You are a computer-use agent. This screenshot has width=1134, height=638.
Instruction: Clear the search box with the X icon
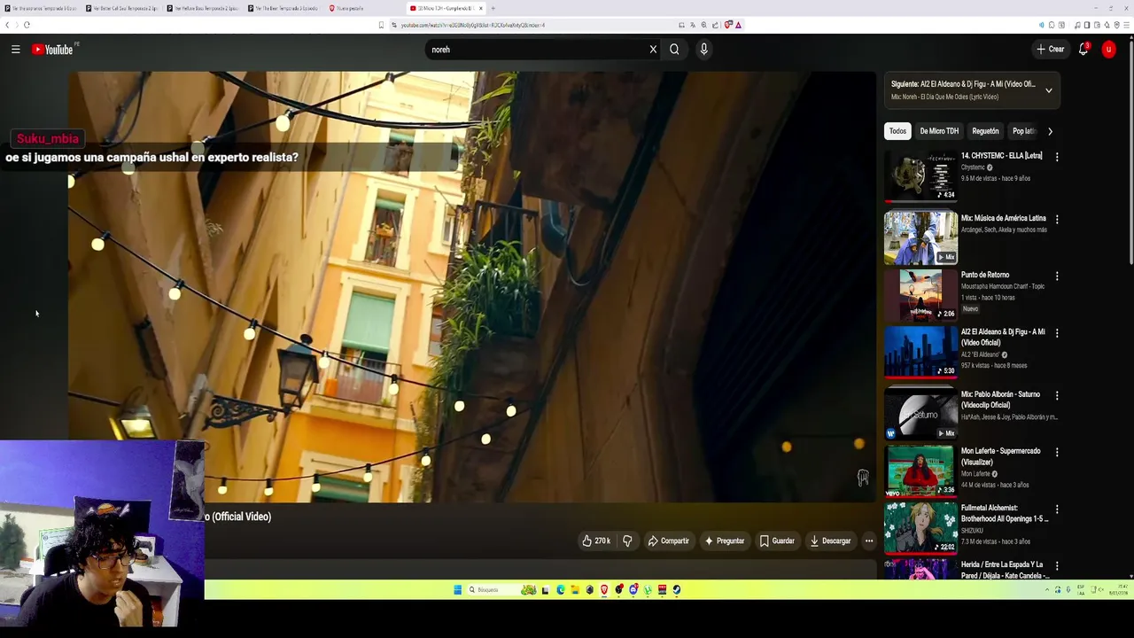click(x=653, y=50)
